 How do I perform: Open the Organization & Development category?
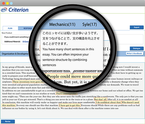(x=15, y=54)
